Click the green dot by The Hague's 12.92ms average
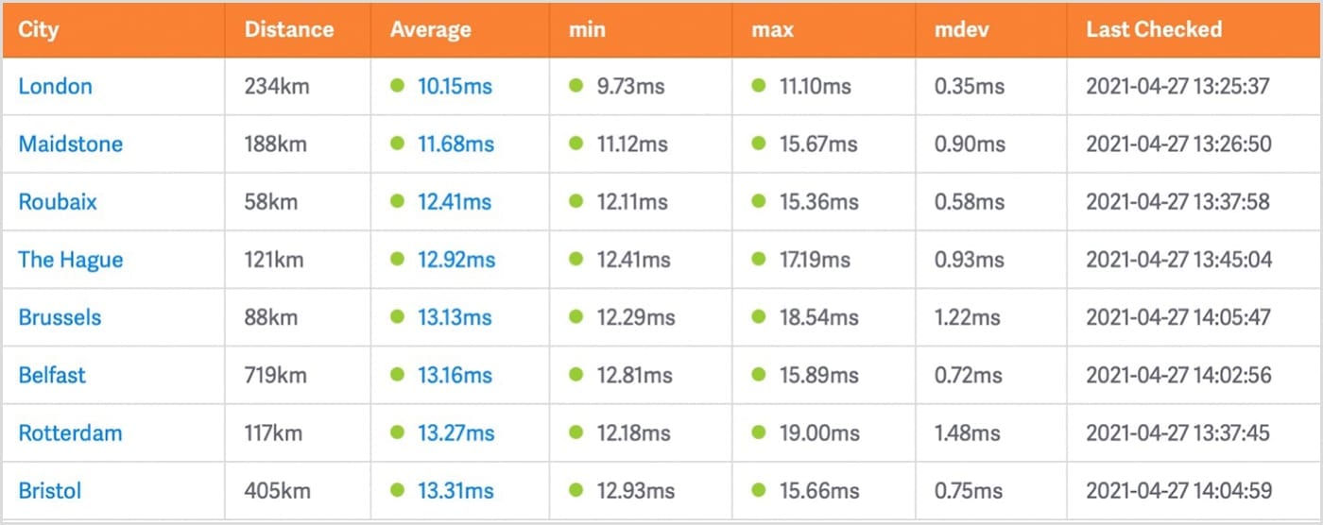 397,259
